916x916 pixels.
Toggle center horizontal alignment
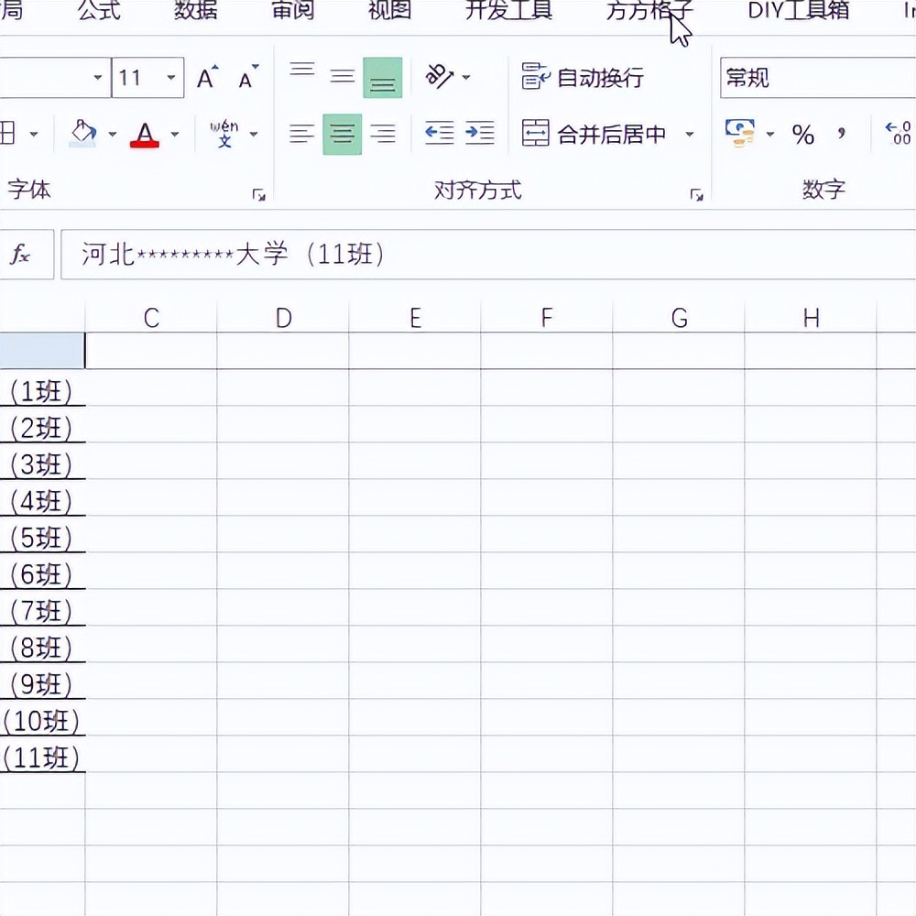coord(342,135)
